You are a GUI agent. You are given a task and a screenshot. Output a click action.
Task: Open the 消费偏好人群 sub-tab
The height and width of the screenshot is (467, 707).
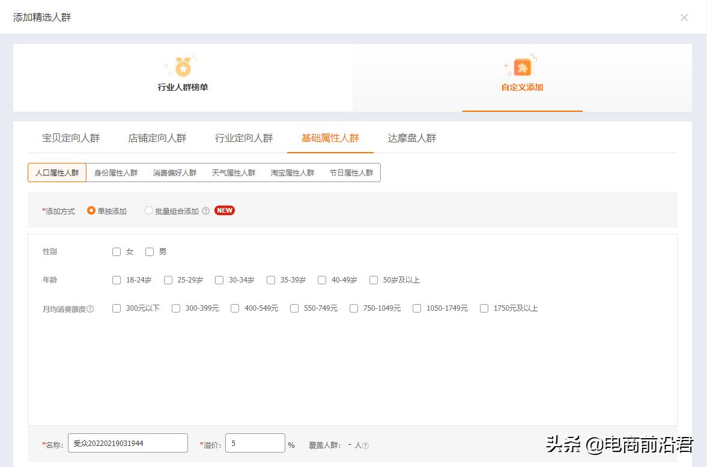coord(174,172)
